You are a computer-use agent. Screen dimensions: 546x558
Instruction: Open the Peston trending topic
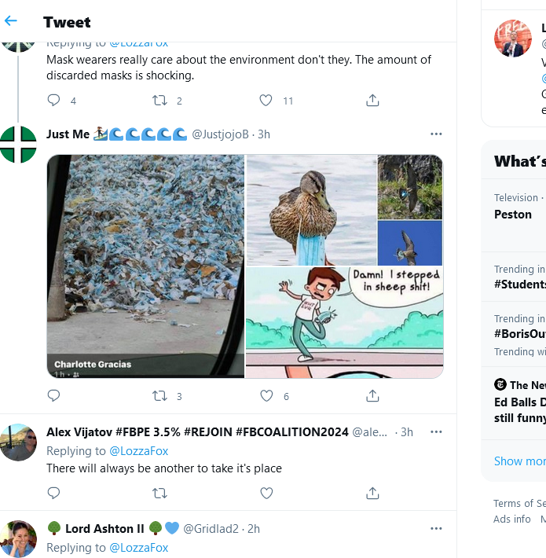tap(513, 214)
